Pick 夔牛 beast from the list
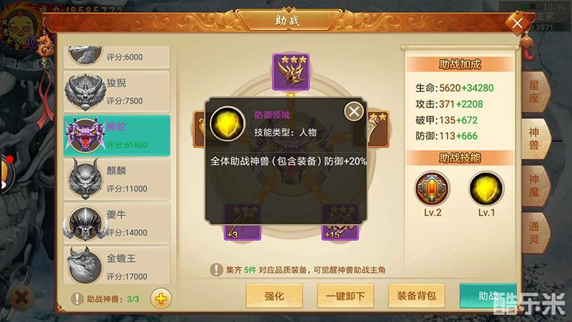The image size is (572, 322). pyautogui.click(x=117, y=223)
